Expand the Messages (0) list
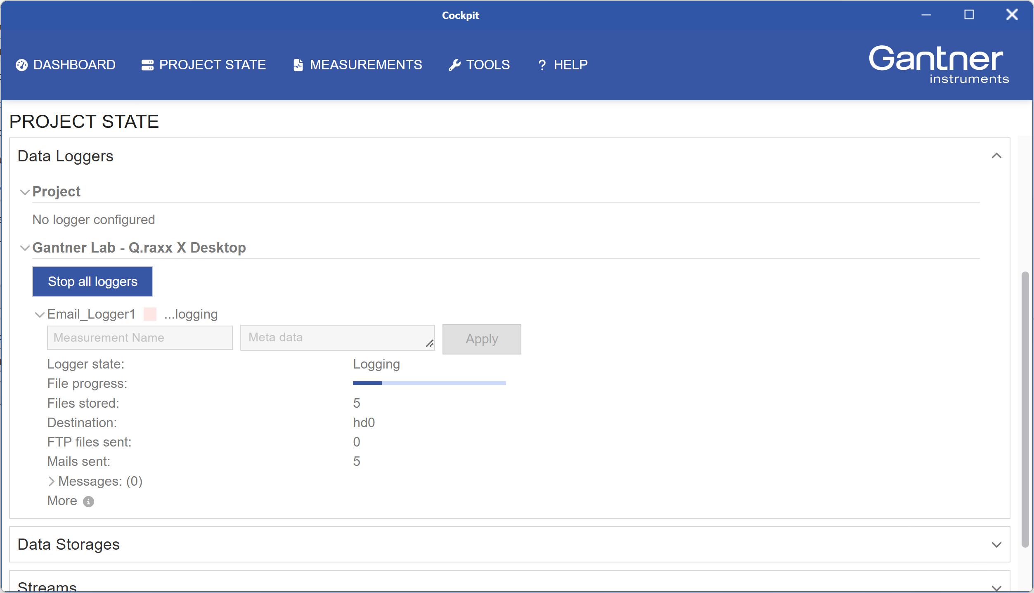This screenshot has width=1034, height=593. click(x=51, y=482)
